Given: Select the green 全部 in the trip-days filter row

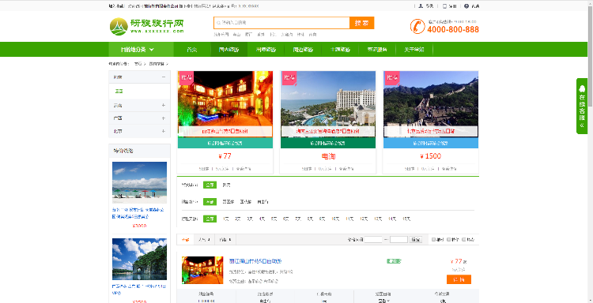Looking at the screenshot, I should (x=210, y=219).
